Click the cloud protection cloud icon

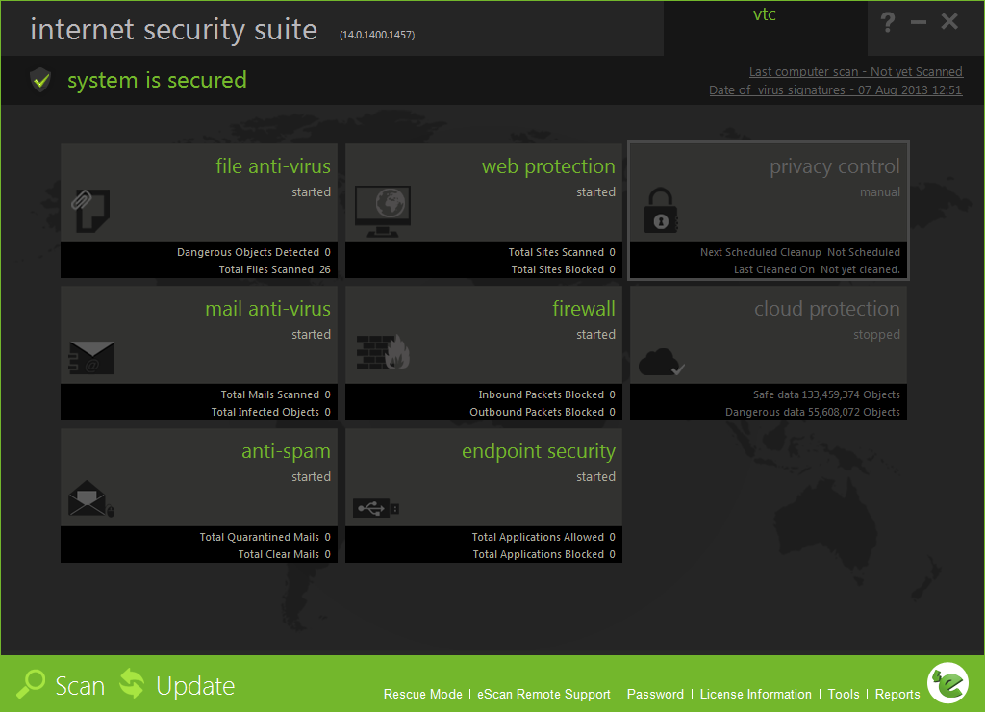click(662, 362)
